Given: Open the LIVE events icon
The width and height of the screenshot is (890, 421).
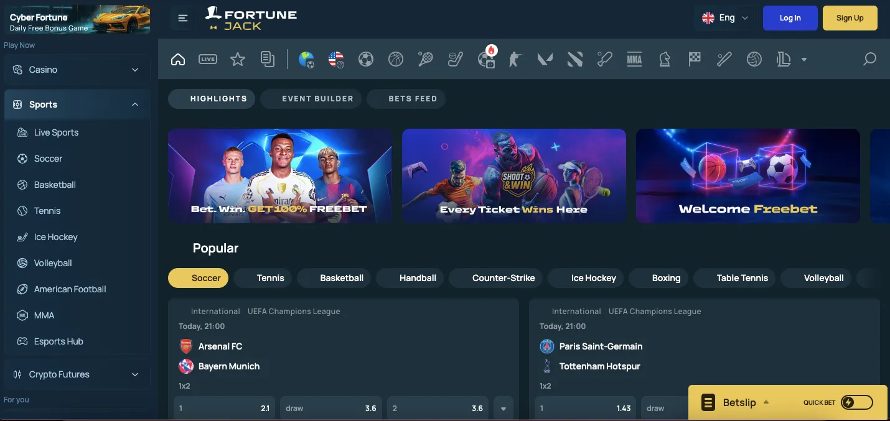Looking at the screenshot, I should (x=208, y=59).
